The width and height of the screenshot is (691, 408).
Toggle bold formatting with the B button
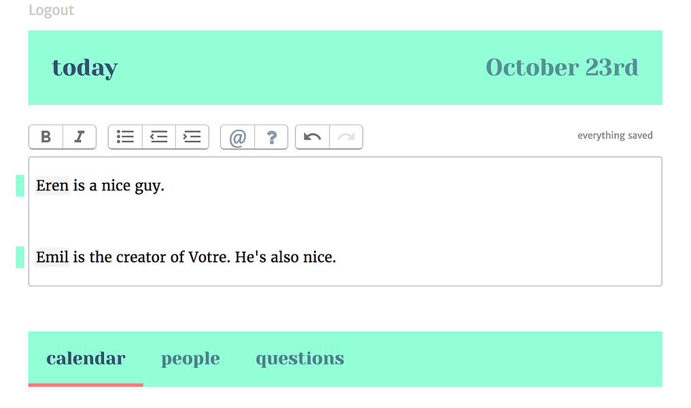[x=46, y=137]
